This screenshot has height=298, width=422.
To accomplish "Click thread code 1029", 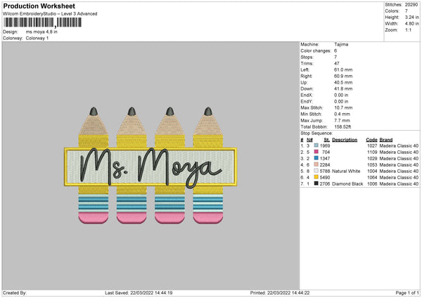I will [372, 158].
